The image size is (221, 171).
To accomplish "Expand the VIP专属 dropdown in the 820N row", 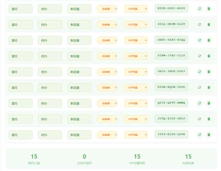I will pos(136,88).
